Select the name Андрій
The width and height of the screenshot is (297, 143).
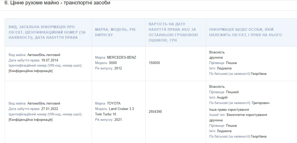coord(222,98)
